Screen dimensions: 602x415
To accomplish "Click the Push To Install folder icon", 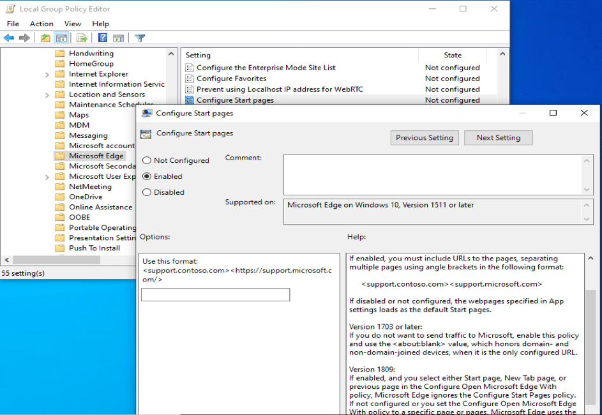I will pos(59,248).
